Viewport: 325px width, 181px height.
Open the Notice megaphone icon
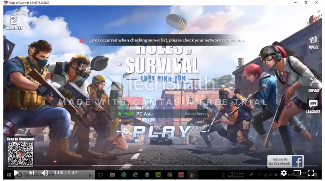pos(314,43)
